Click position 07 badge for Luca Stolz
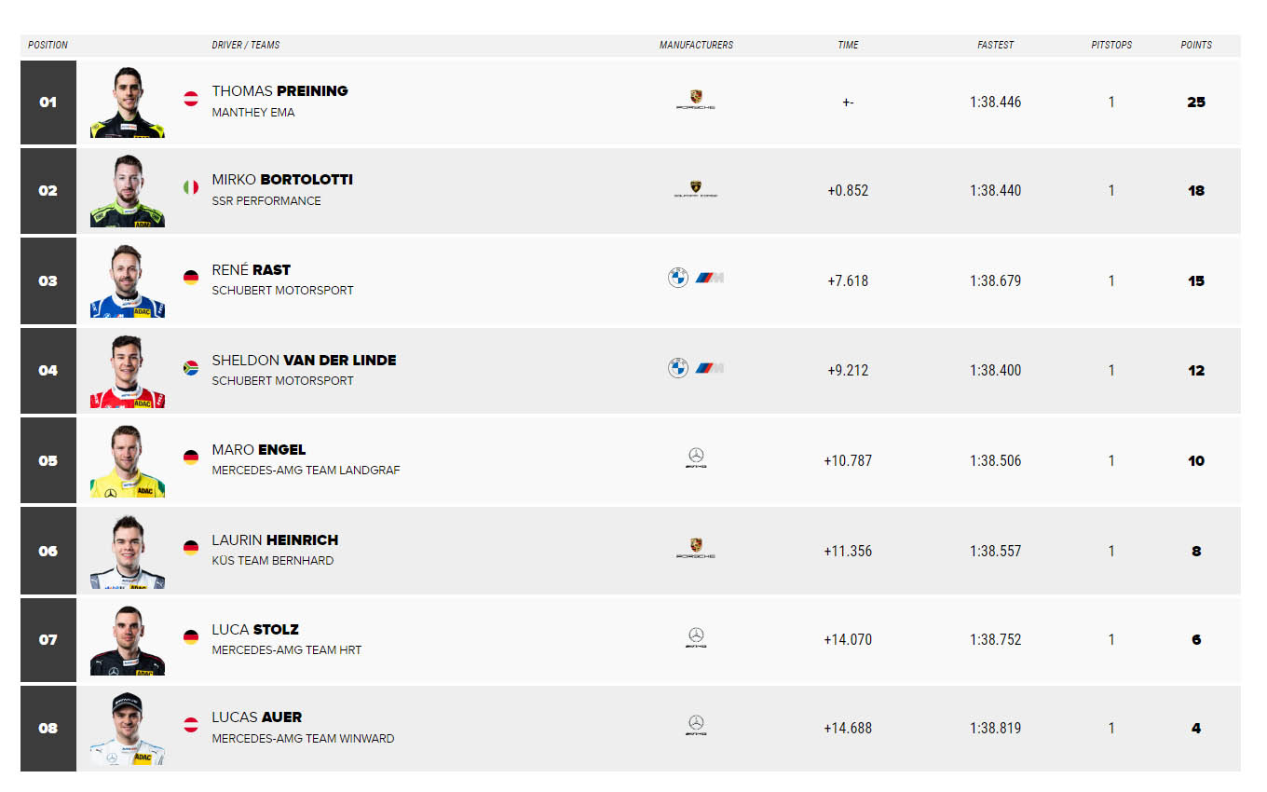Viewport: 1267px width, 792px height. tap(48, 640)
